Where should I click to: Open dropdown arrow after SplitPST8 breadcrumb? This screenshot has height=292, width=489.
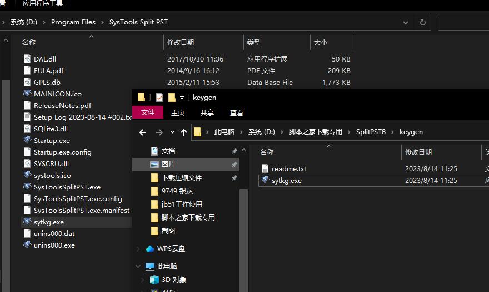(392, 132)
